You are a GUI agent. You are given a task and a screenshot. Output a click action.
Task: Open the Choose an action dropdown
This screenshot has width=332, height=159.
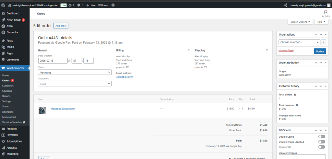pyautogui.click(x=299, y=42)
